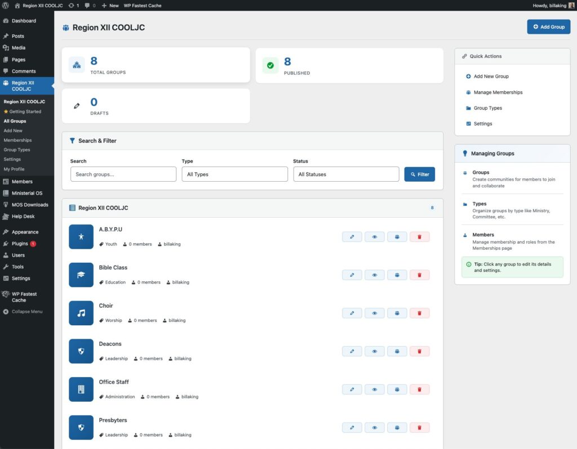Go to Plugins in the sidebar menu

20,244
